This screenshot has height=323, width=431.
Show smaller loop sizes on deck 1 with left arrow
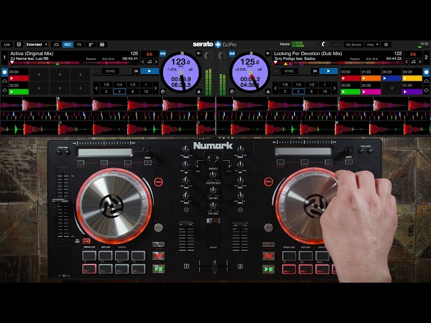pyautogui.click(x=96, y=88)
